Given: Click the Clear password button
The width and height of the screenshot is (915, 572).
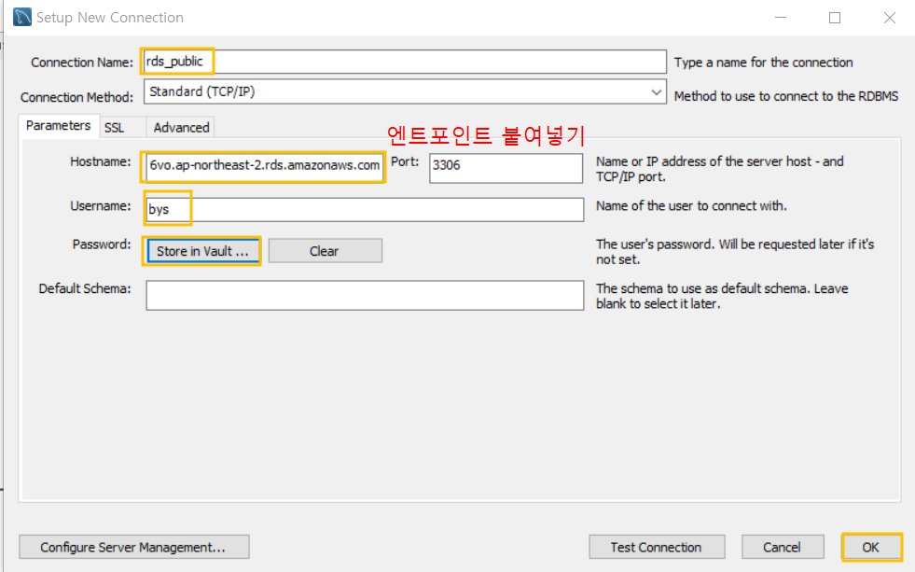Looking at the screenshot, I should [x=325, y=251].
